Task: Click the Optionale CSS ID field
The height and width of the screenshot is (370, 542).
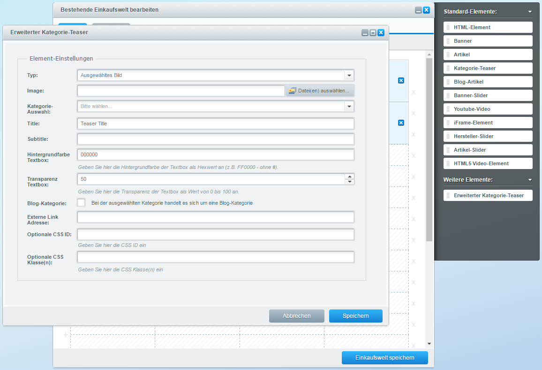Action: pos(216,234)
